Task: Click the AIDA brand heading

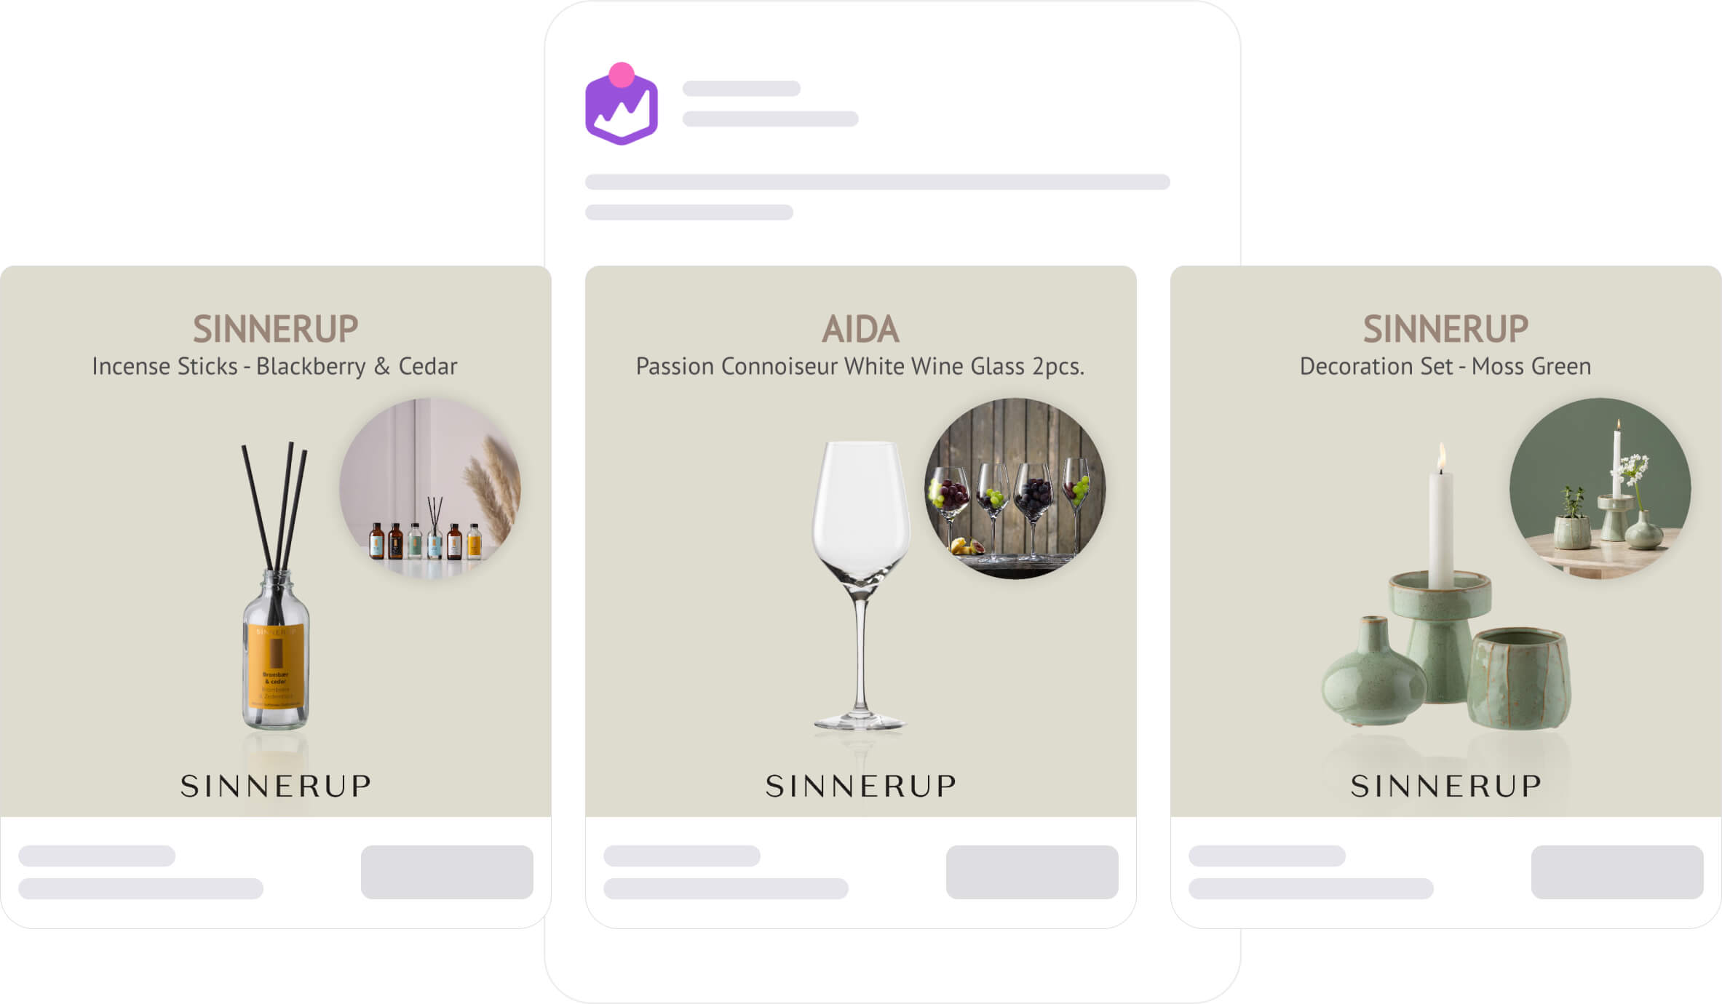Action: [x=860, y=329]
